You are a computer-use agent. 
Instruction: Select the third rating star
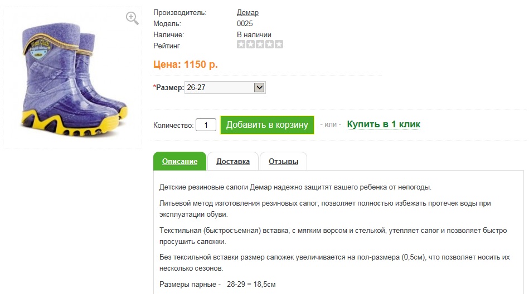(260, 44)
